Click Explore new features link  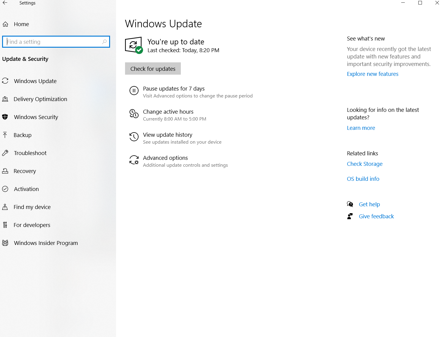373,74
